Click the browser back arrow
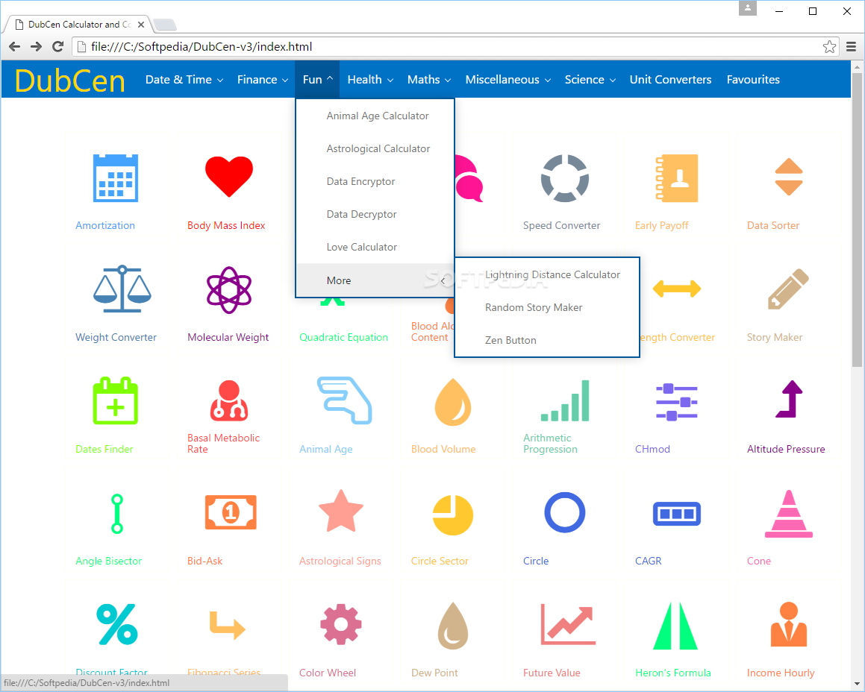The image size is (865, 692). click(15, 47)
